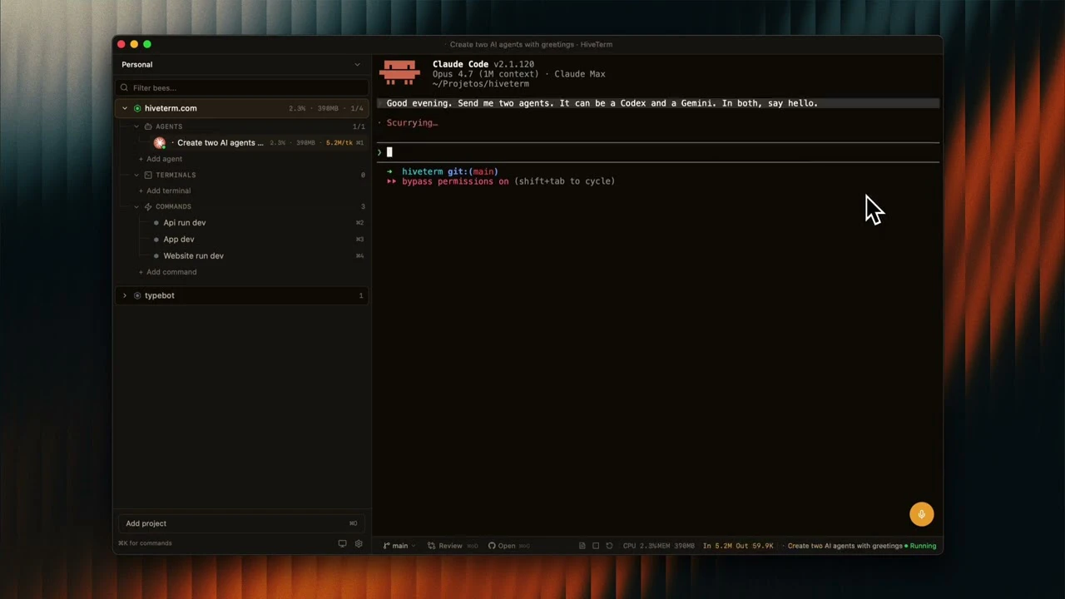The height and width of the screenshot is (599, 1065).
Task: Collapse the Terminals section
Action: click(x=136, y=175)
